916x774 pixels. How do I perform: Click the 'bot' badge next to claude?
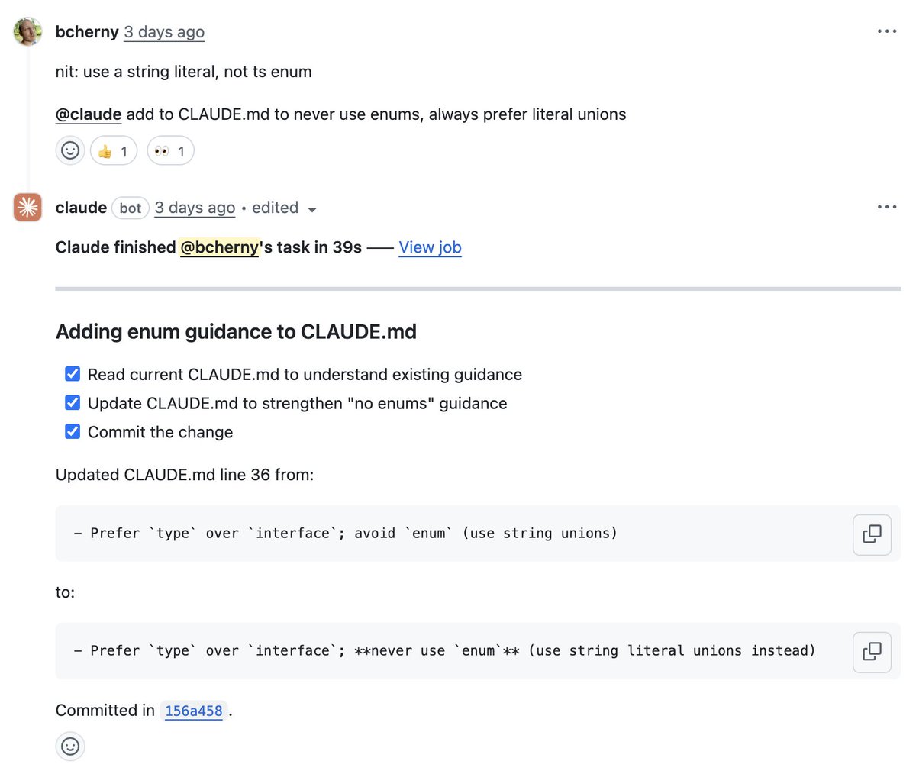tap(130, 208)
